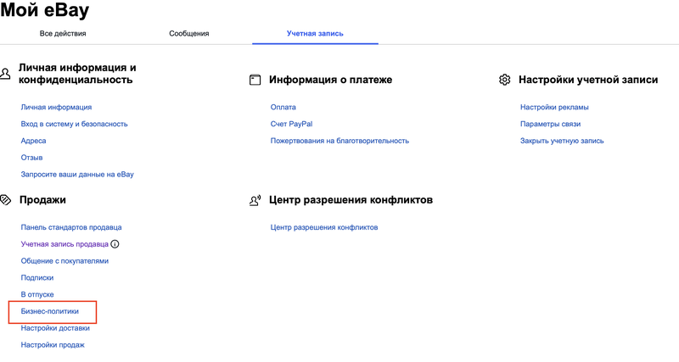Viewport: 679px width, 362px height.
Task: Click the payment card icon beside Информация о платеже
Action: pos(255,80)
